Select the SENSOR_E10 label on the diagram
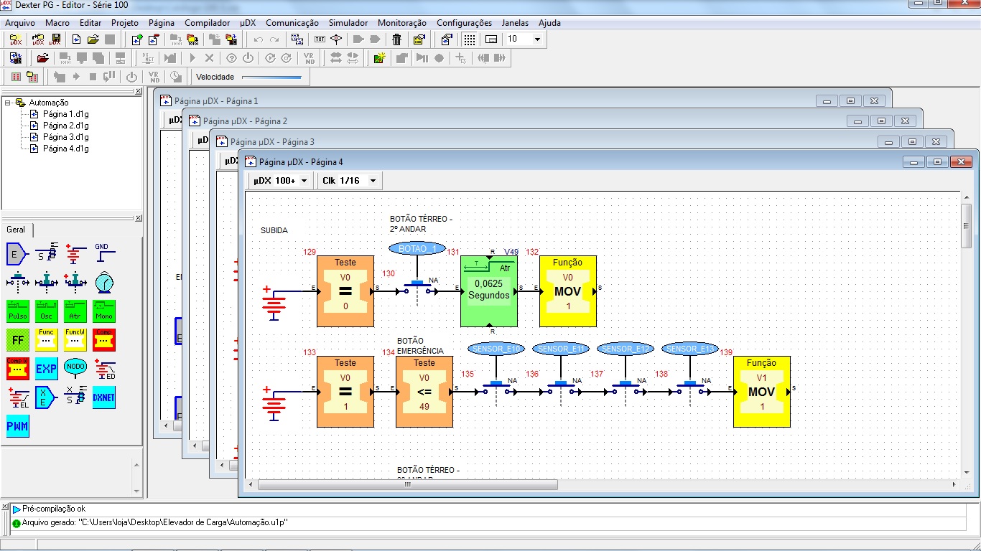The height and width of the screenshot is (551, 981). [x=496, y=349]
